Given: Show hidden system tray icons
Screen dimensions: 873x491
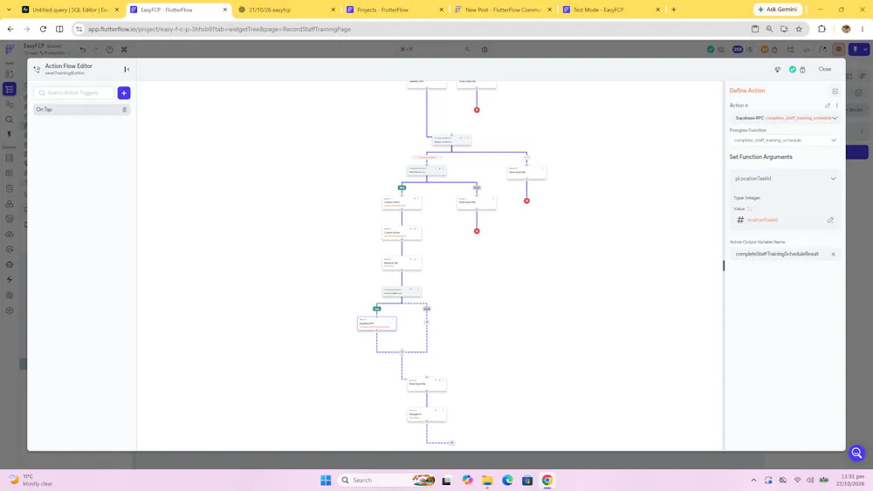Looking at the screenshot, I should coord(753,480).
